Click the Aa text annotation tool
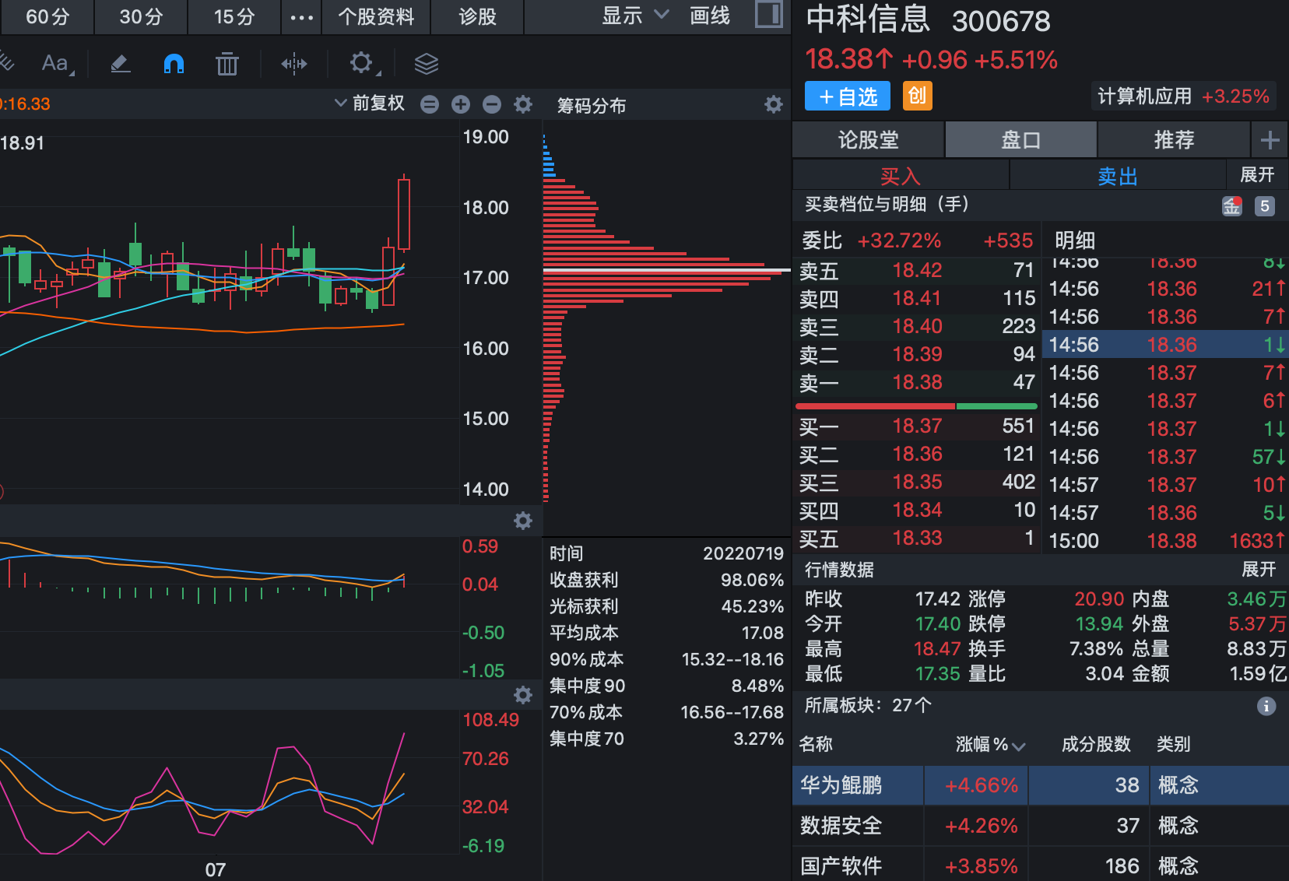This screenshot has width=1289, height=881. pyautogui.click(x=53, y=64)
